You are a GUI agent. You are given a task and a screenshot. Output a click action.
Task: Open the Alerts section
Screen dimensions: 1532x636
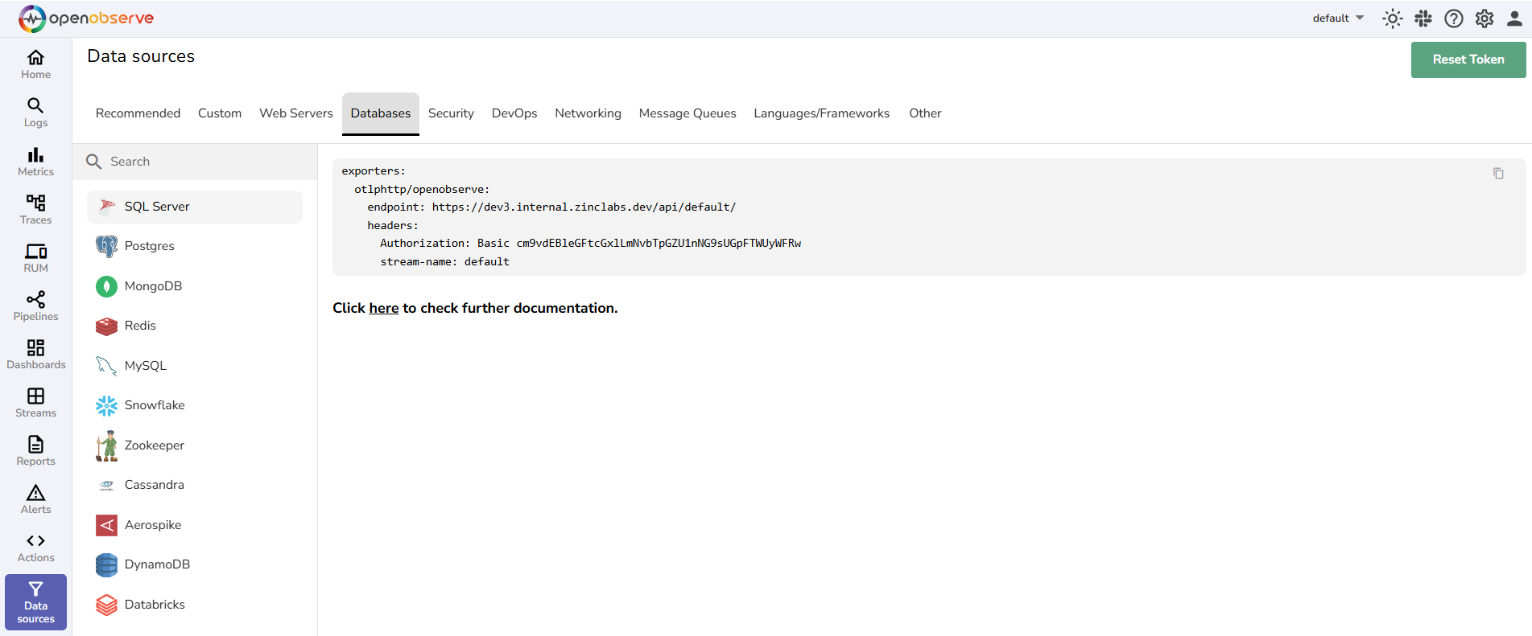point(35,499)
